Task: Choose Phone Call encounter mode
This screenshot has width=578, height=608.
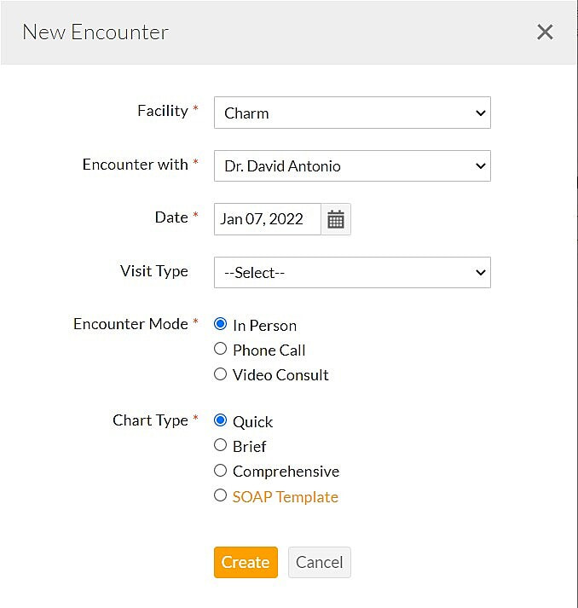Action: 221,349
